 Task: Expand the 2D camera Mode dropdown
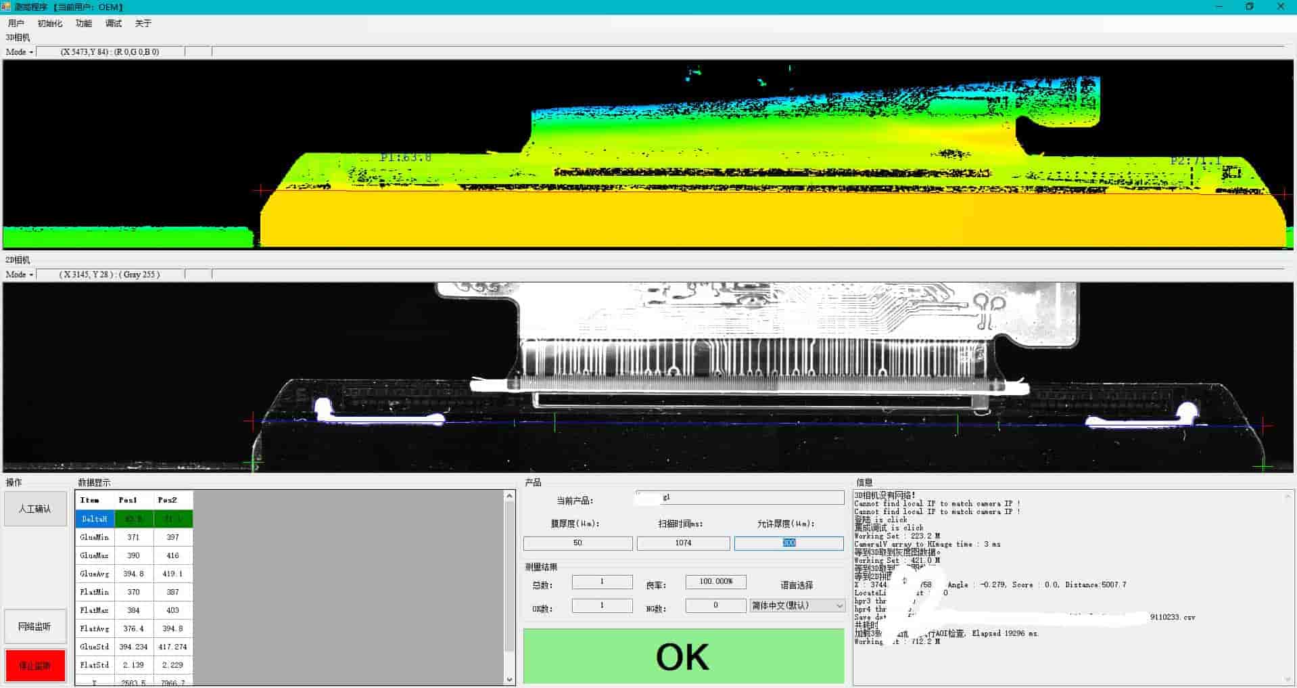pyautogui.click(x=19, y=275)
